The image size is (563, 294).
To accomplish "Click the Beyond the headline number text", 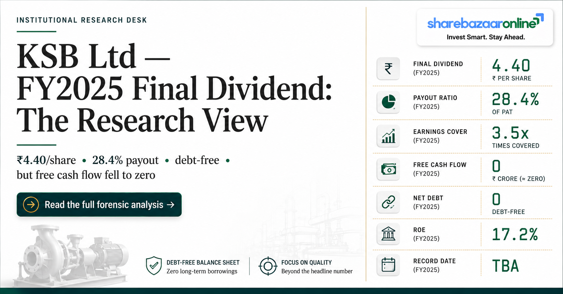I will [317, 271].
